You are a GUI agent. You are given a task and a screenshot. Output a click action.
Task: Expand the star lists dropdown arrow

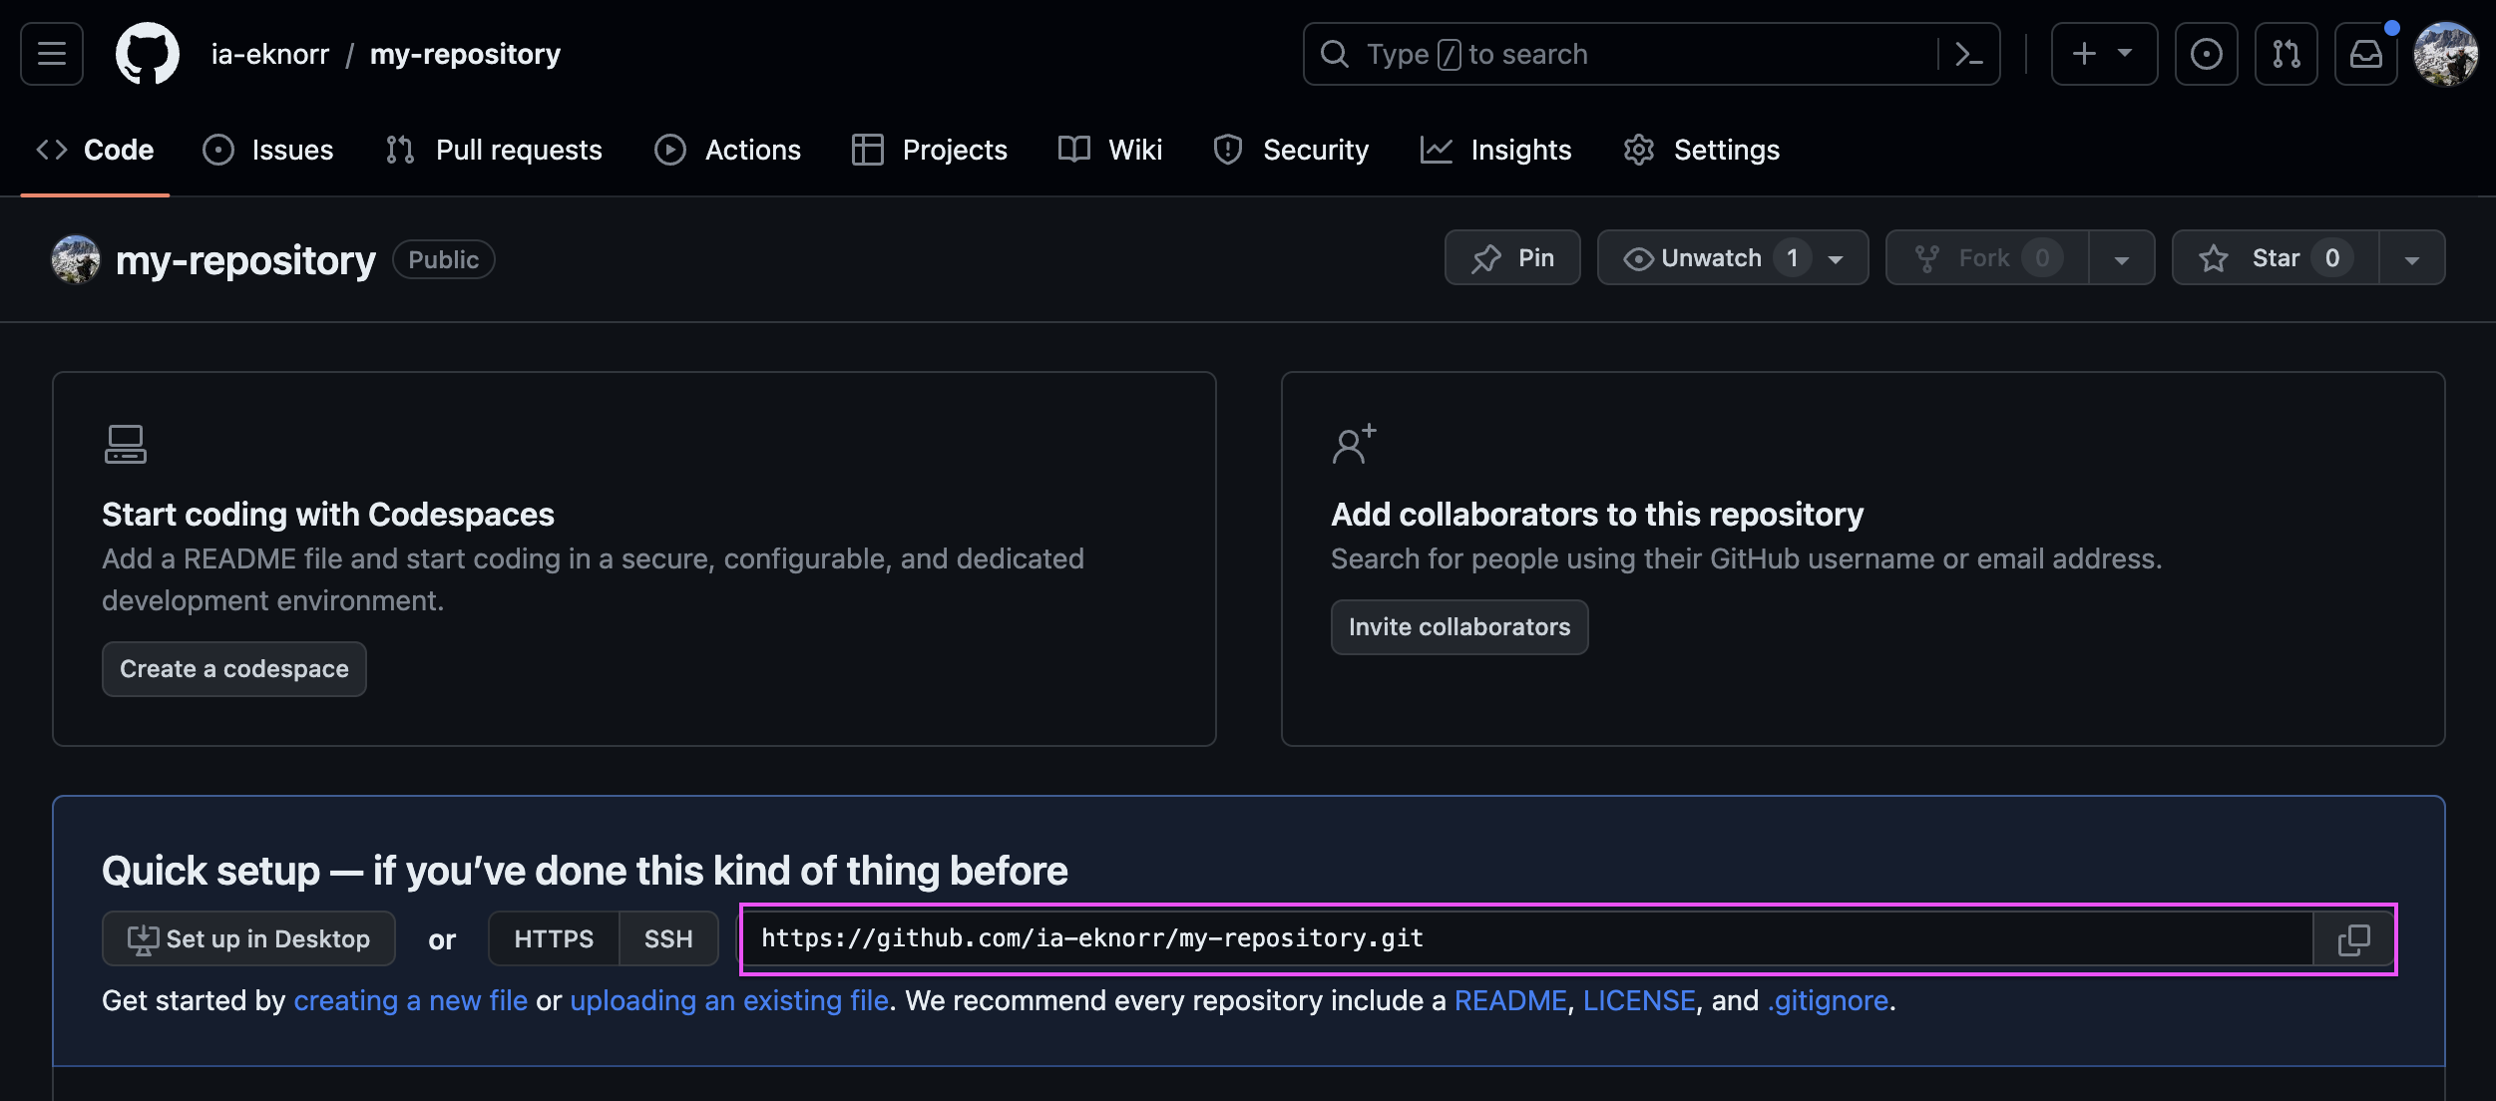coord(2412,258)
